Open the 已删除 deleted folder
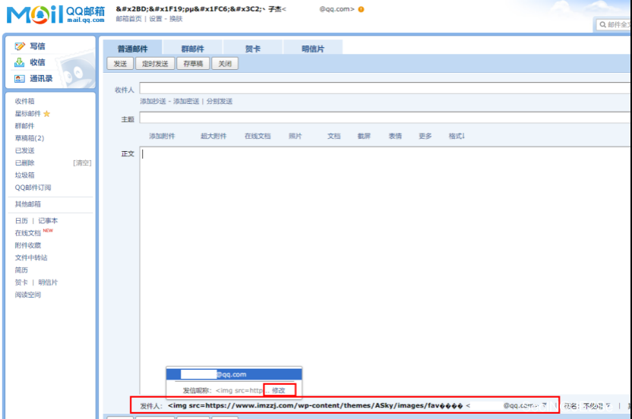Viewport: 632px width, 419px height. pos(24,162)
